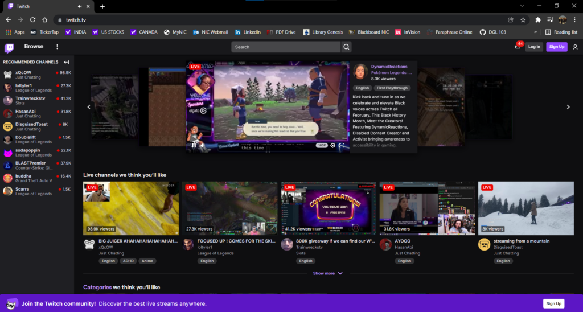This screenshot has height=312, width=583.
Task: Open the Apps bookmark
Action: point(15,32)
